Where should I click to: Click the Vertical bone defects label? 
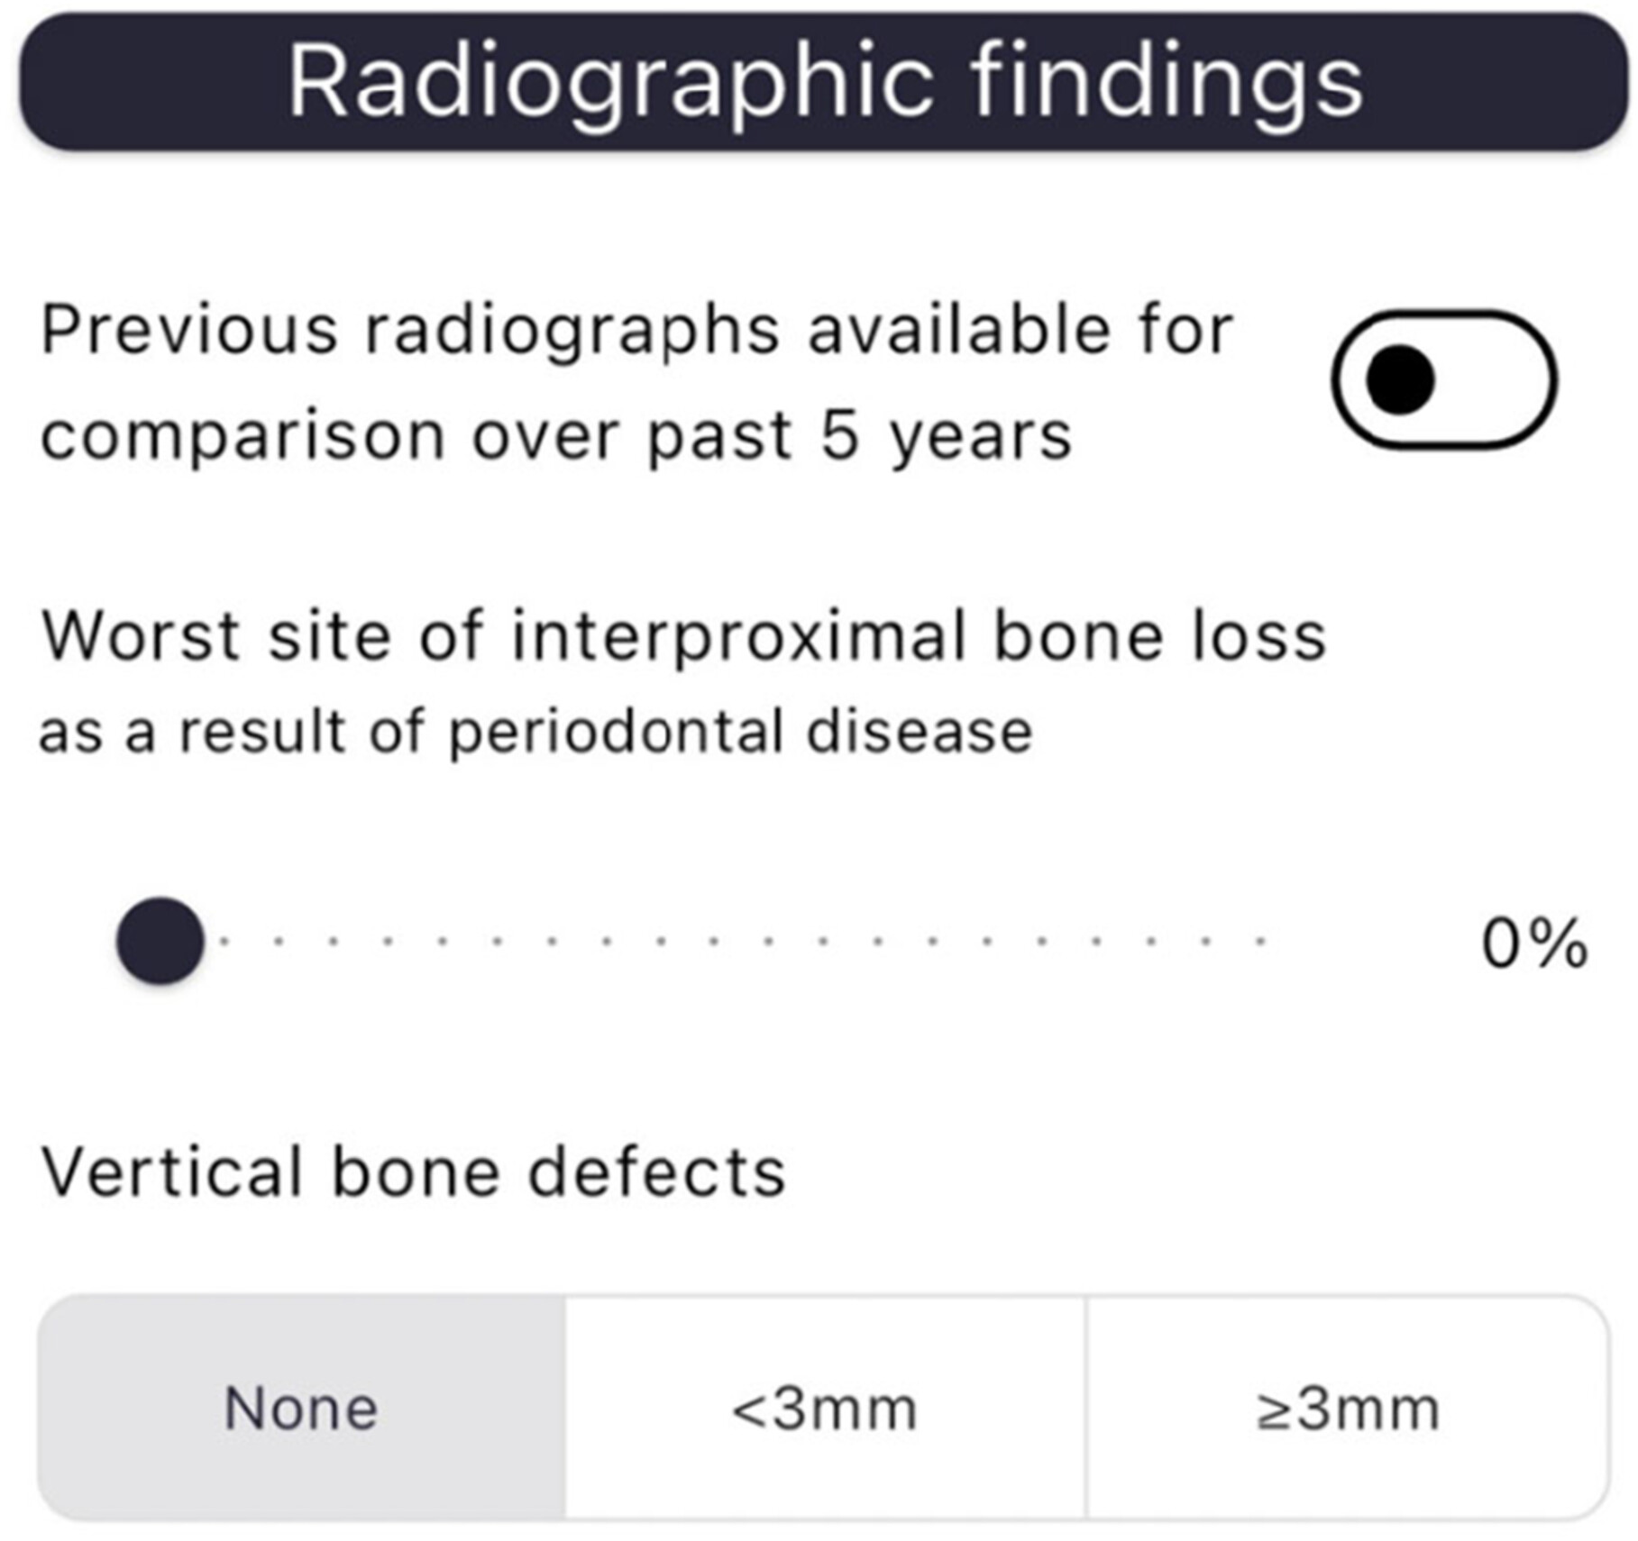414,1172
